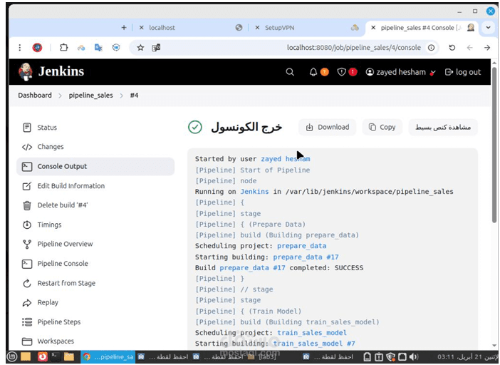Open the extensions puzzle icon
Image resolution: width=500 pixels, height=365 pixels.
coord(64,48)
